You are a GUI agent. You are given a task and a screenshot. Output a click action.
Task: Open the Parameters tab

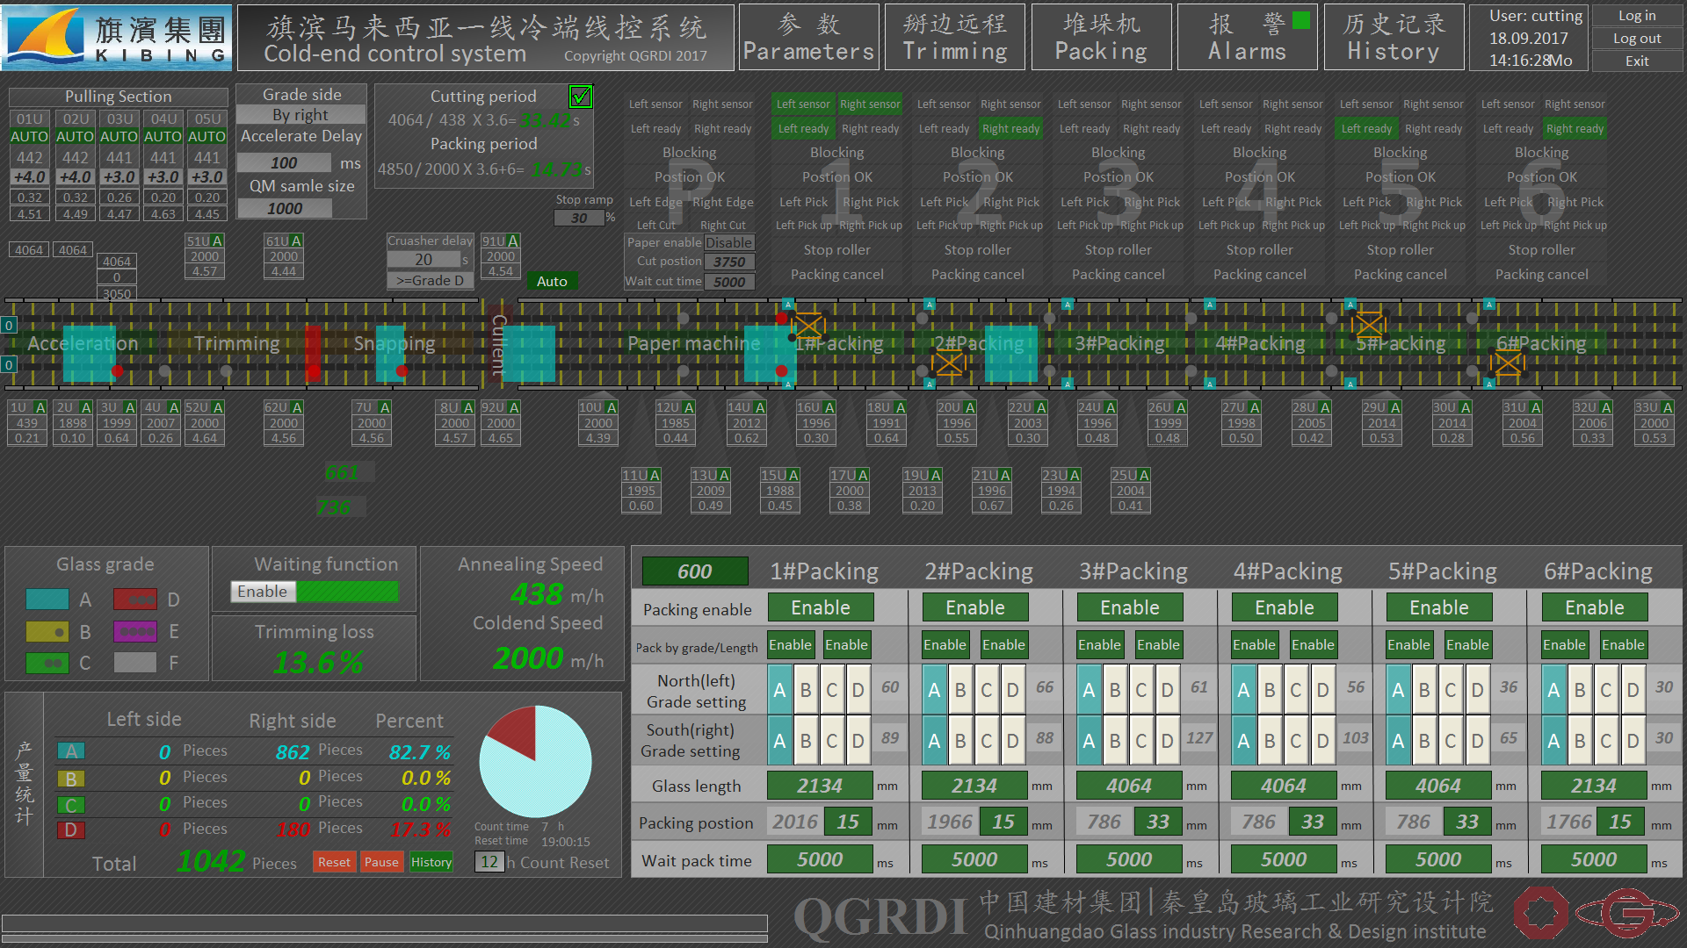[x=808, y=37]
